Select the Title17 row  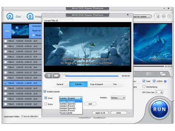[22, 78]
